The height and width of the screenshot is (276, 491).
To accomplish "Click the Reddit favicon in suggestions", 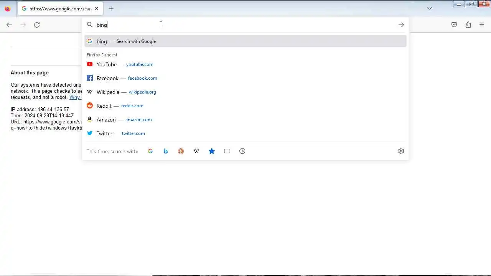I will pos(90,106).
